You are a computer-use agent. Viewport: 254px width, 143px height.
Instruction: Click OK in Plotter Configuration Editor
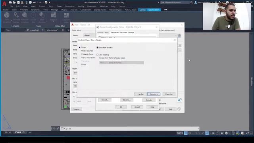121,107
